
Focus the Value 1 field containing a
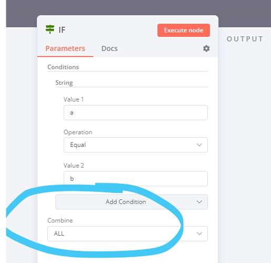pyautogui.click(x=136, y=113)
